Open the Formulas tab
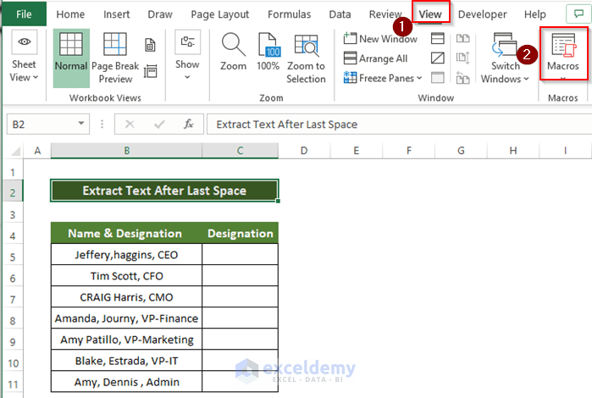 point(289,14)
